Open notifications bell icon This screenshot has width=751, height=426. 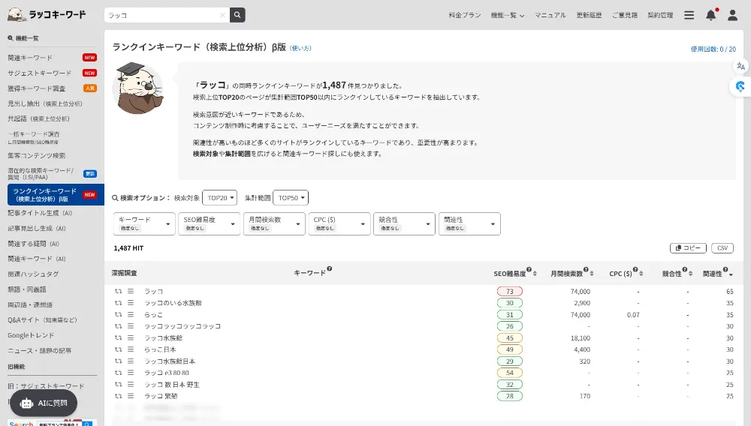click(x=710, y=15)
